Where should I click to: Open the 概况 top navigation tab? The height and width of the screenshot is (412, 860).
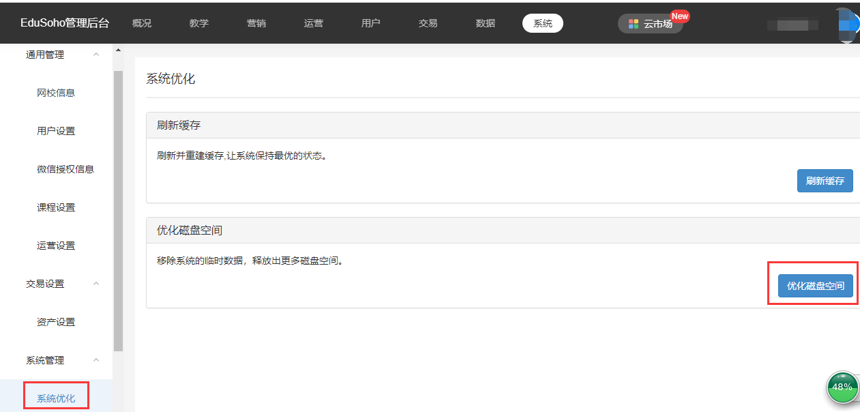click(142, 23)
